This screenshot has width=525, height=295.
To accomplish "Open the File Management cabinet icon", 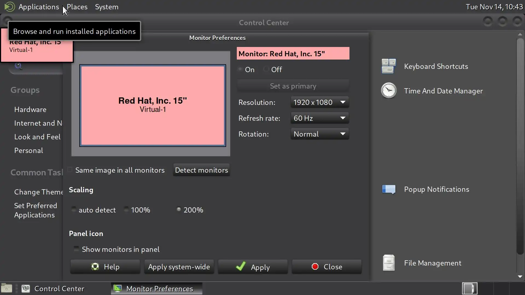I will (389, 262).
